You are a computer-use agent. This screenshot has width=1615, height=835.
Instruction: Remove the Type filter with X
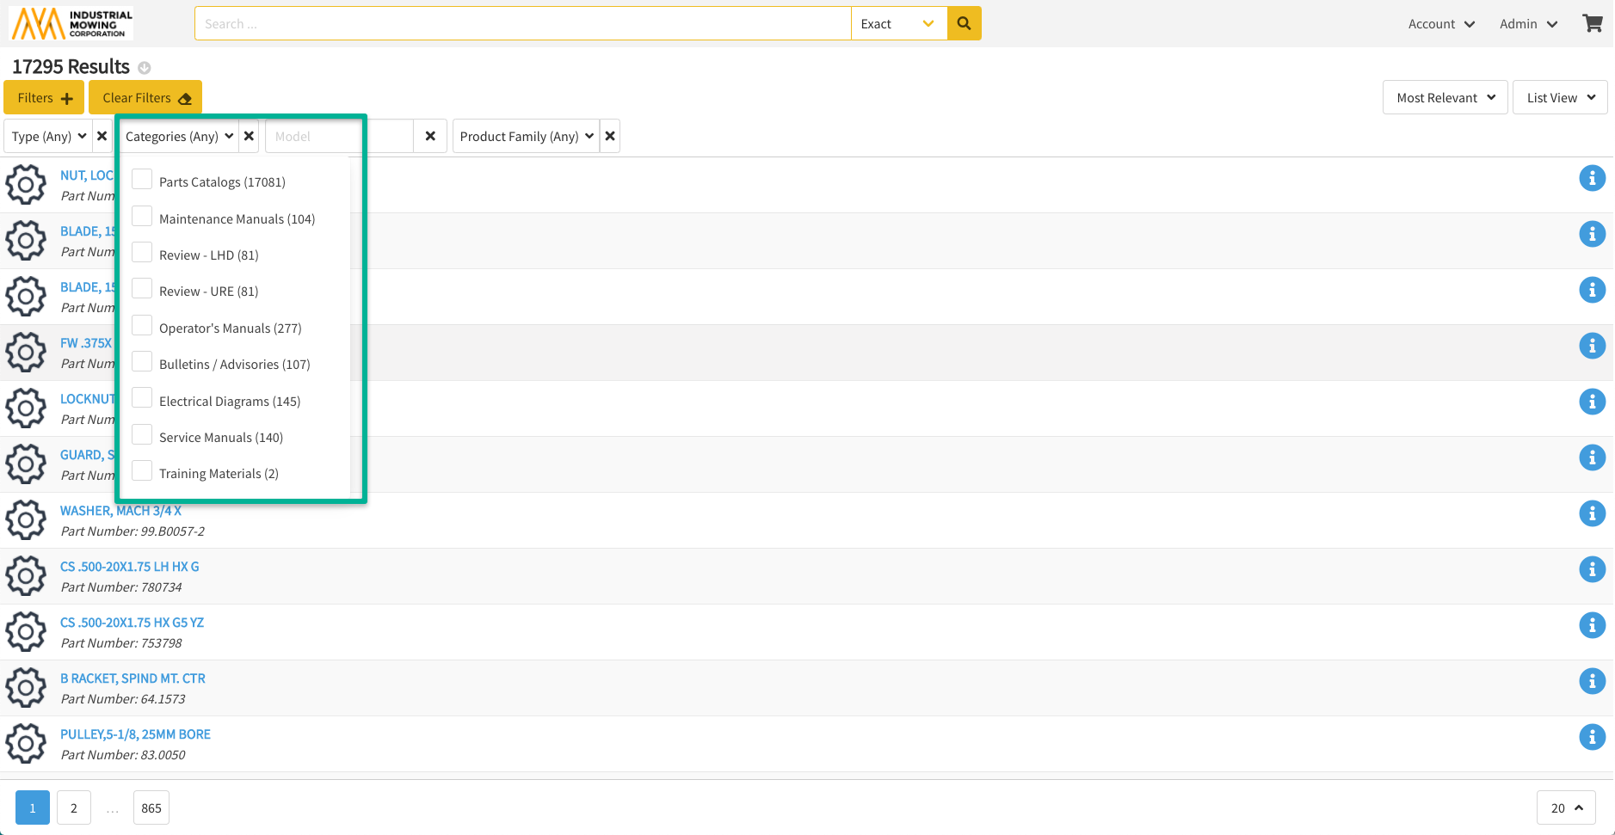(x=102, y=136)
